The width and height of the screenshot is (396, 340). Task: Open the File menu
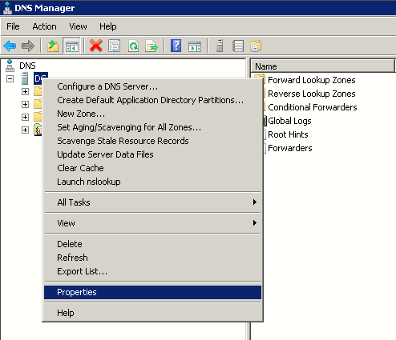tap(13, 26)
